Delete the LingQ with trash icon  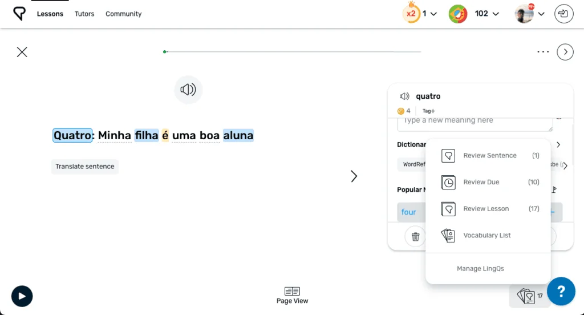pos(415,236)
